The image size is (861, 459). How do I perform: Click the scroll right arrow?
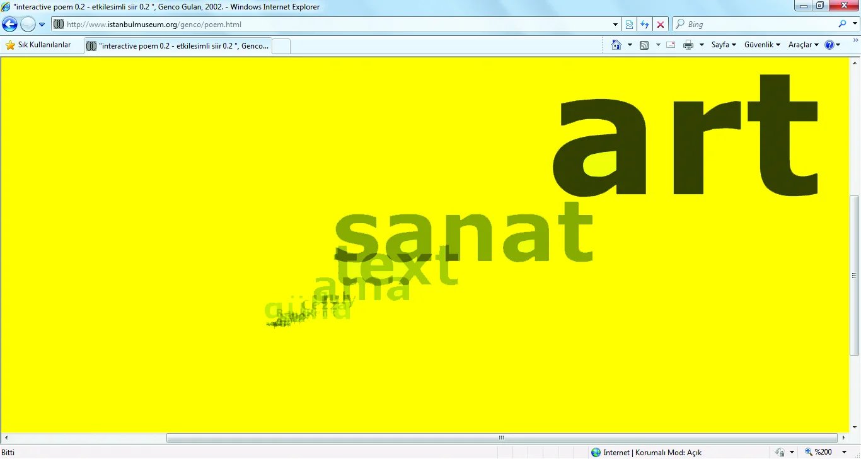843,438
